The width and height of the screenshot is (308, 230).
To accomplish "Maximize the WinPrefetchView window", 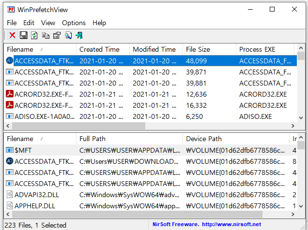I will [272, 9].
